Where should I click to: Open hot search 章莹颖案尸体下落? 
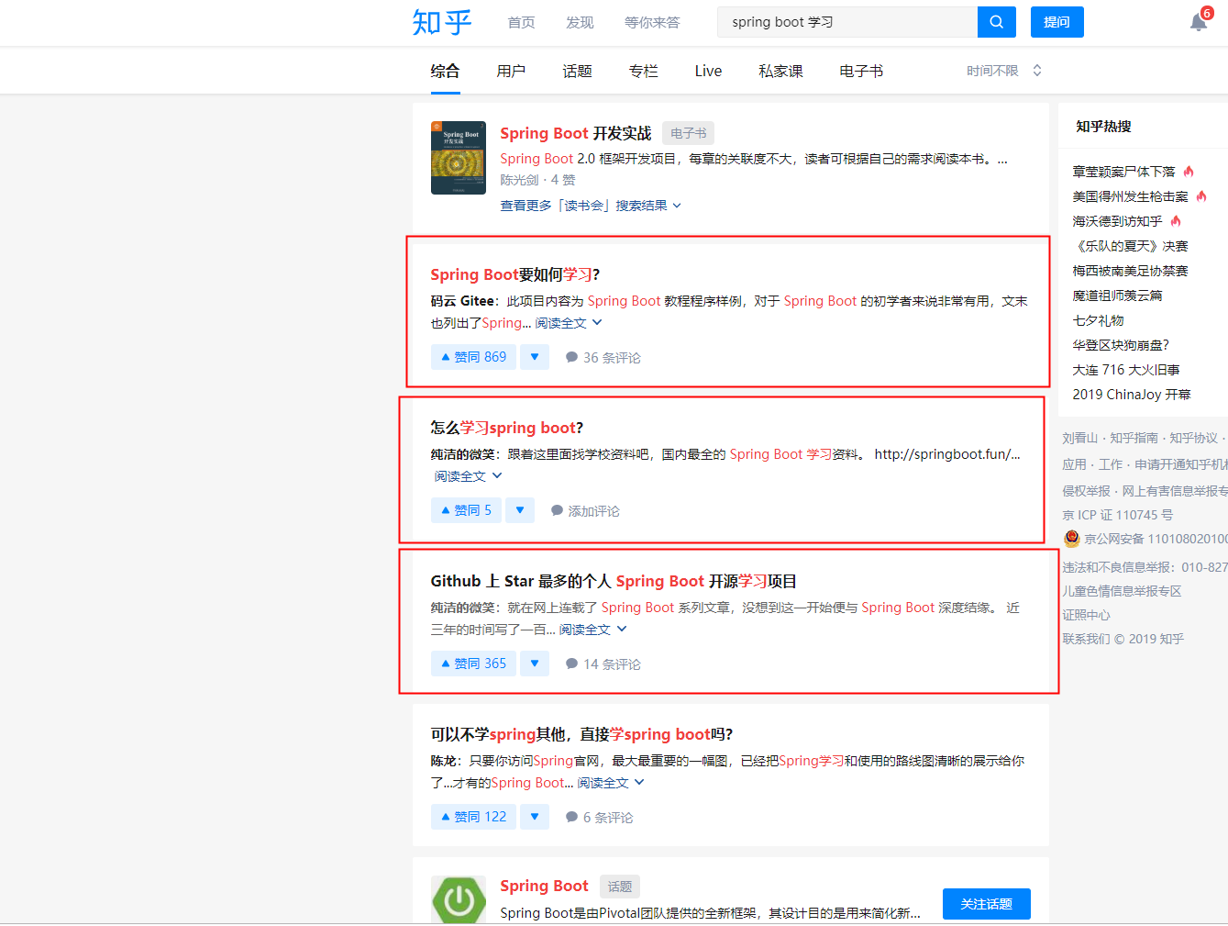(x=1123, y=172)
